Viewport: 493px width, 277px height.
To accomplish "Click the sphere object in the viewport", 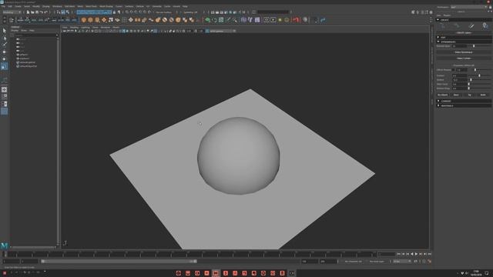I will (x=238, y=155).
